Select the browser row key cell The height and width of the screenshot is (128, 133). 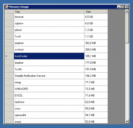pos(49,17)
